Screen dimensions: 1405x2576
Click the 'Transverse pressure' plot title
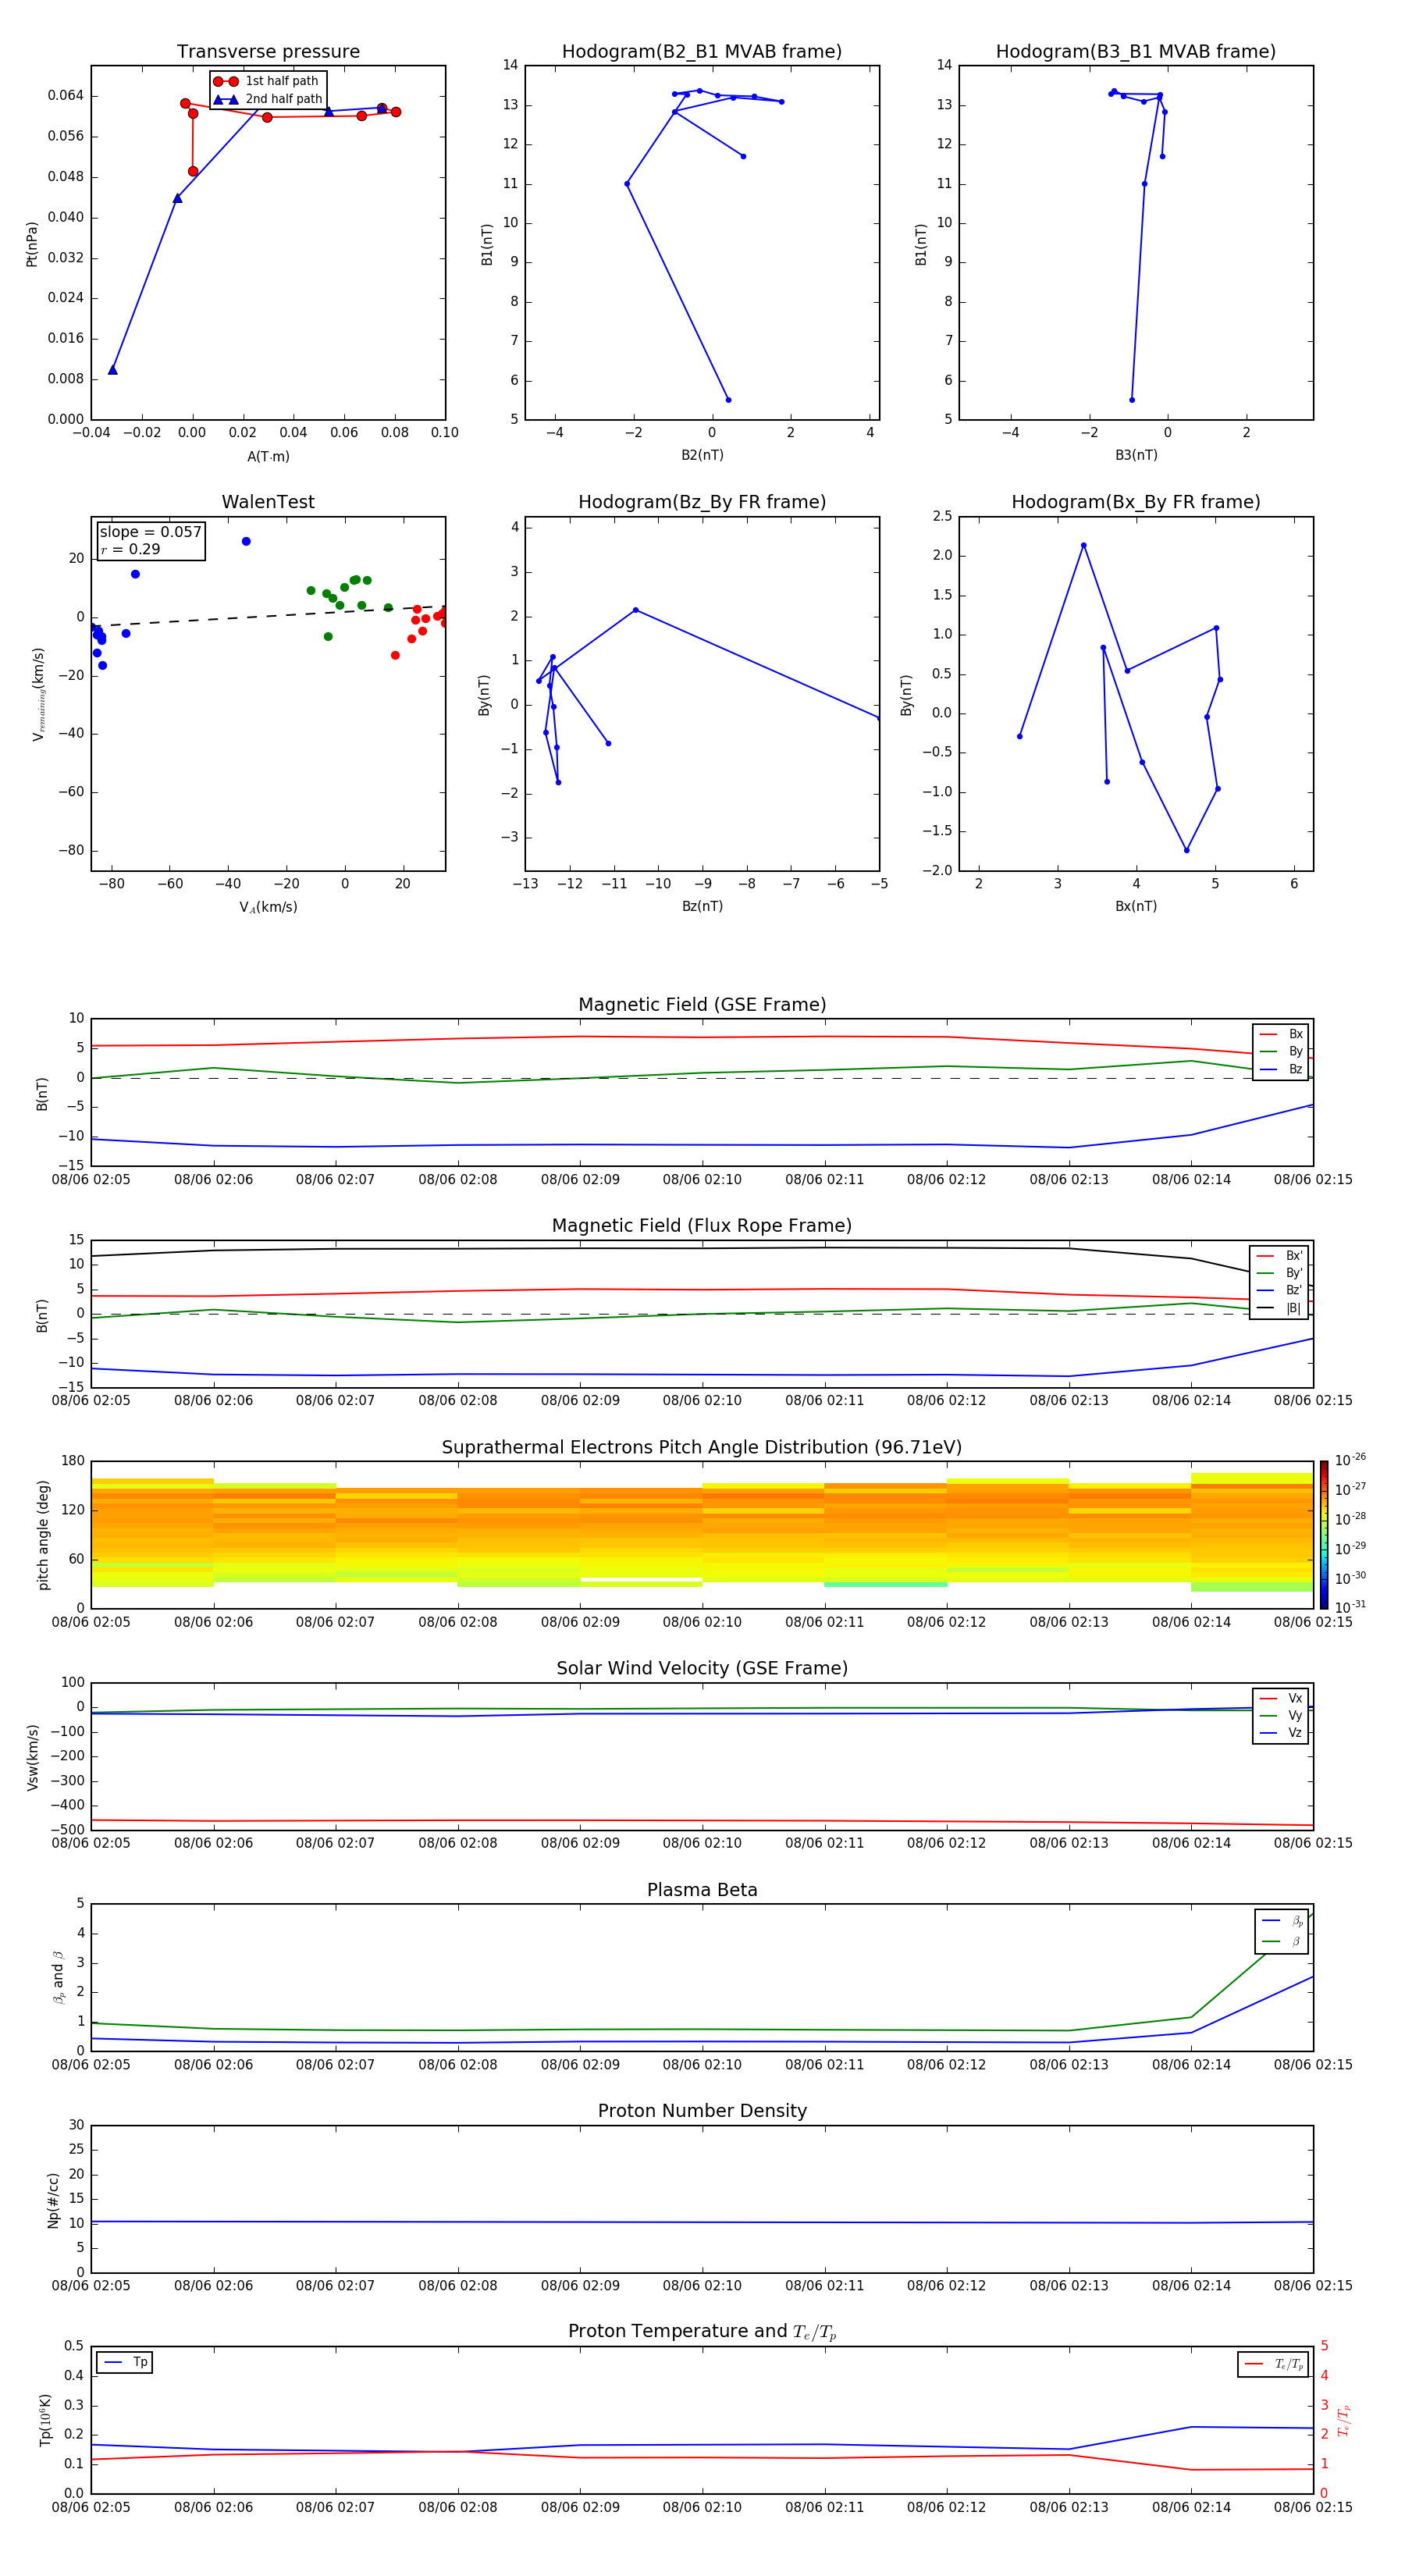(268, 52)
